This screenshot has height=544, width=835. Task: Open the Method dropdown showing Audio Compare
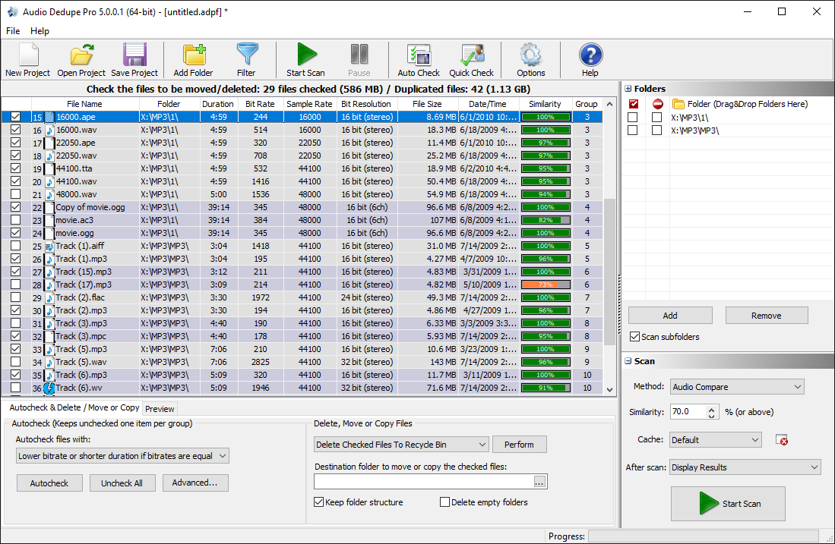point(736,386)
